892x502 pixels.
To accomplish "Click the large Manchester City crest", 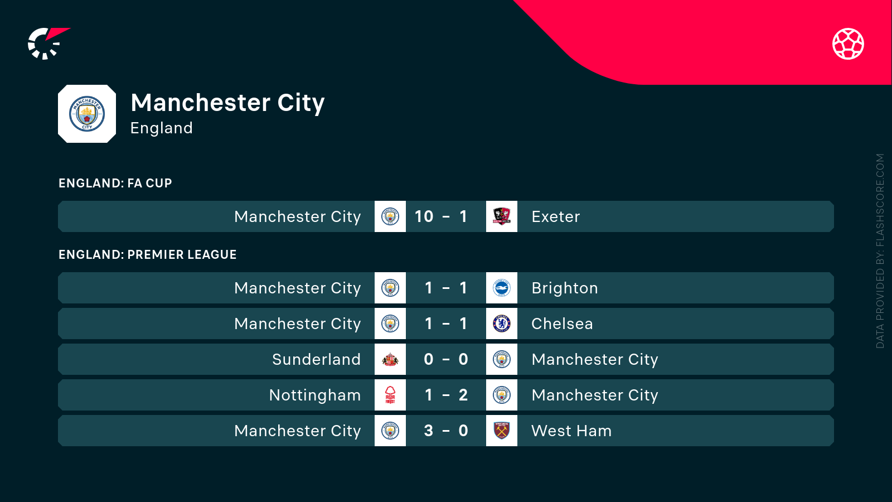I will pyautogui.click(x=87, y=114).
